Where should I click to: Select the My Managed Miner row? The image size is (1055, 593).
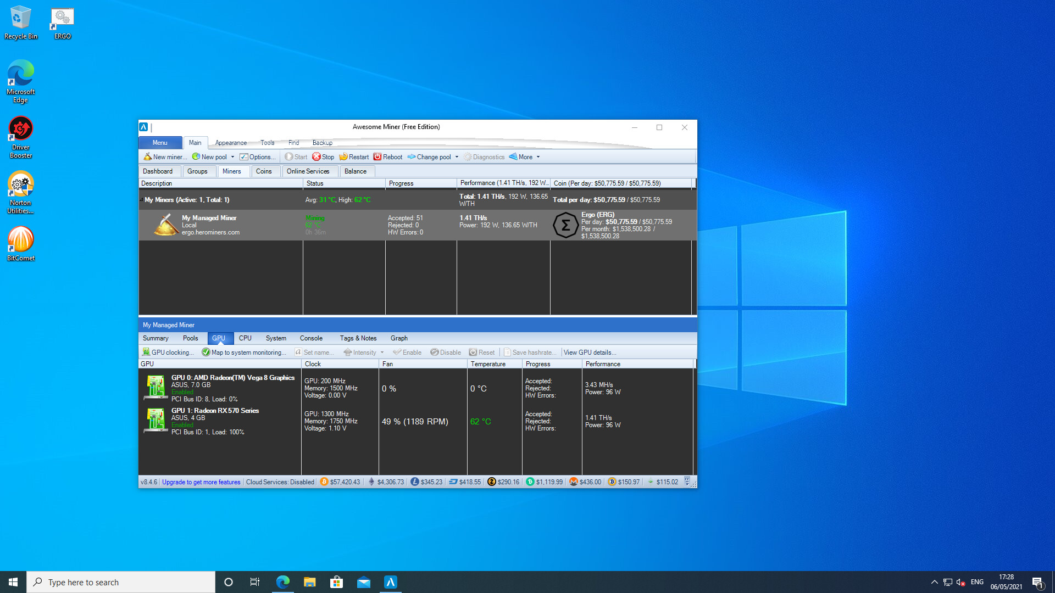(x=417, y=225)
